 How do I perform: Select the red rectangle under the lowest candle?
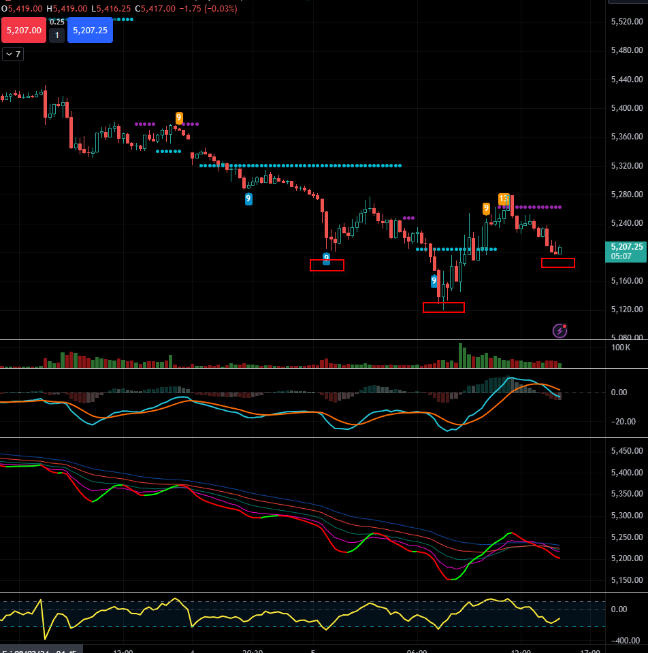click(x=444, y=307)
